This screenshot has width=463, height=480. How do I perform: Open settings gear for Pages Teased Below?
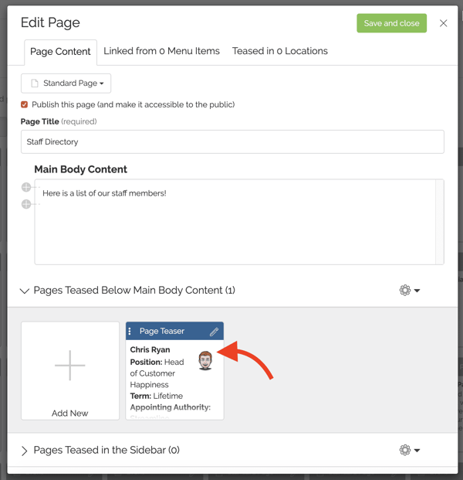point(405,290)
